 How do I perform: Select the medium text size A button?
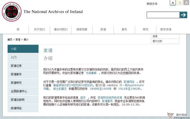tap(180, 3)
